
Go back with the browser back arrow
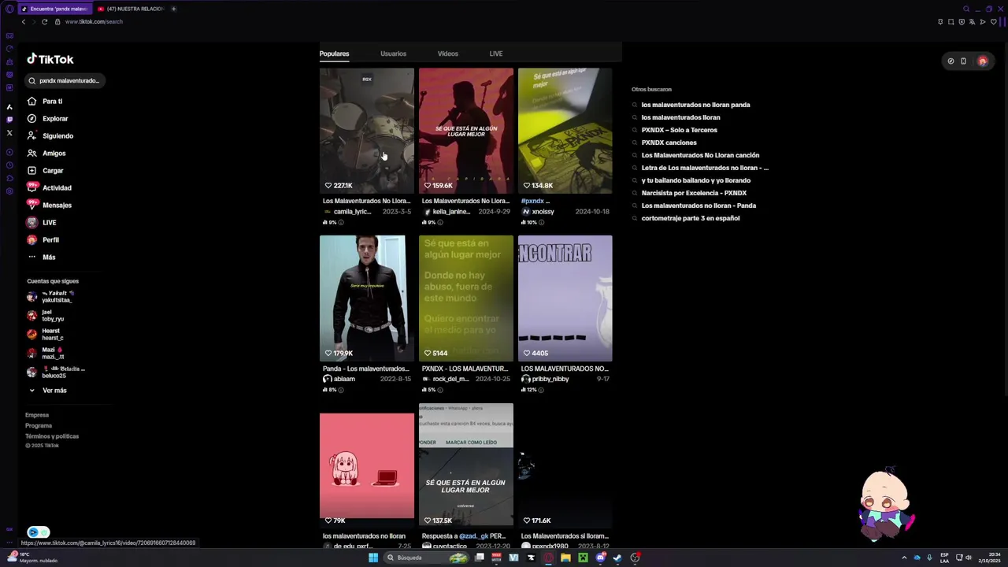[x=24, y=22]
